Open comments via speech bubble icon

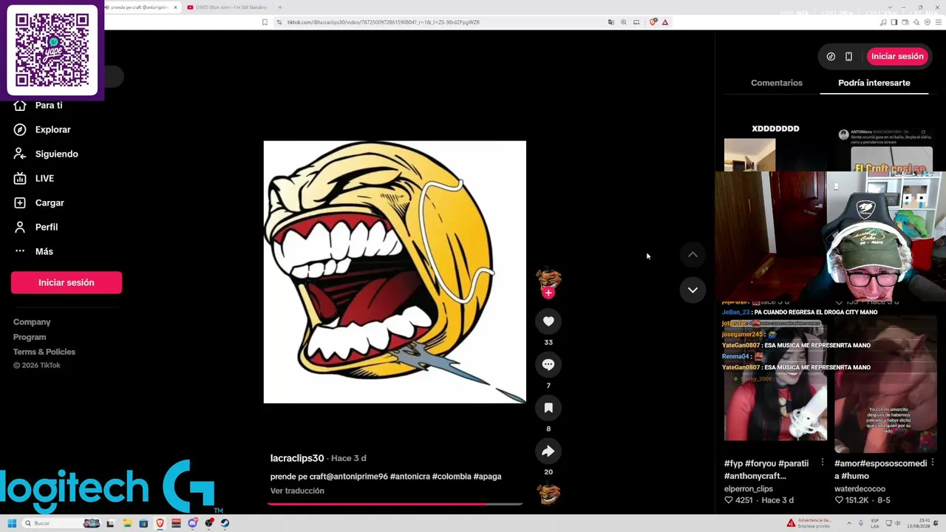(548, 364)
